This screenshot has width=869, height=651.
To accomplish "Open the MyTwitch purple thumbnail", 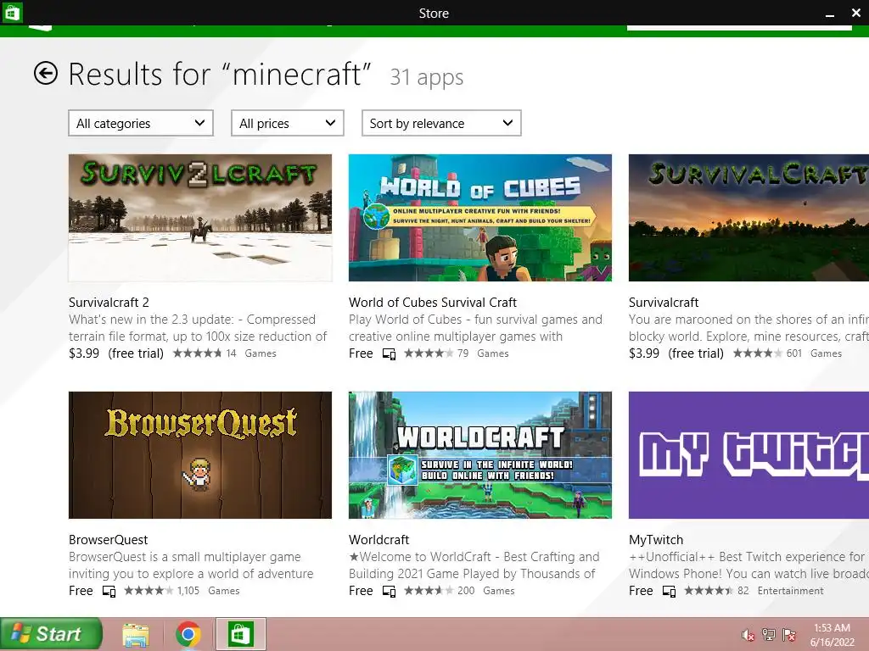I will pyautogui.click(x=748, y=455).
